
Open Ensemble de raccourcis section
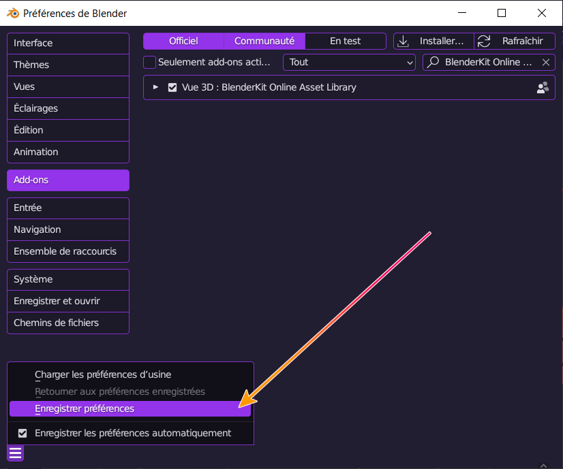coord(68,252)
